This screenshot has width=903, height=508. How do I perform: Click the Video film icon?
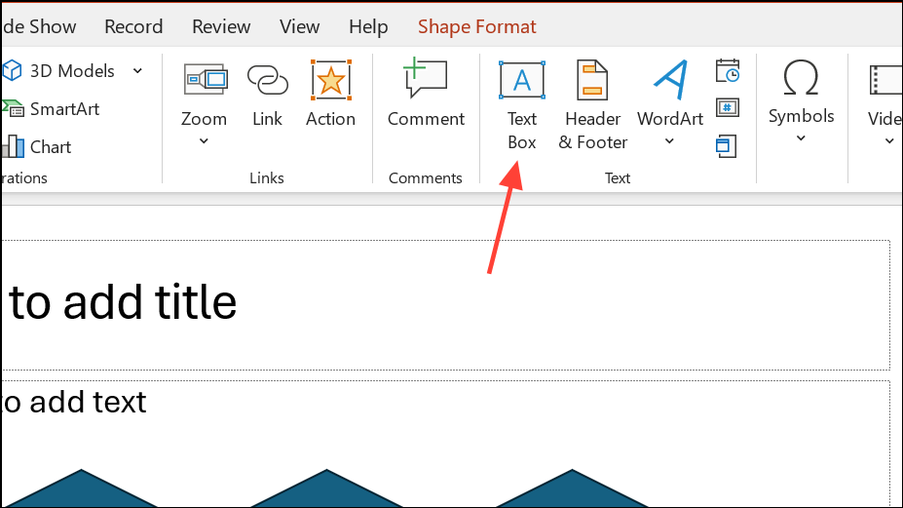[x=884, y=80]
